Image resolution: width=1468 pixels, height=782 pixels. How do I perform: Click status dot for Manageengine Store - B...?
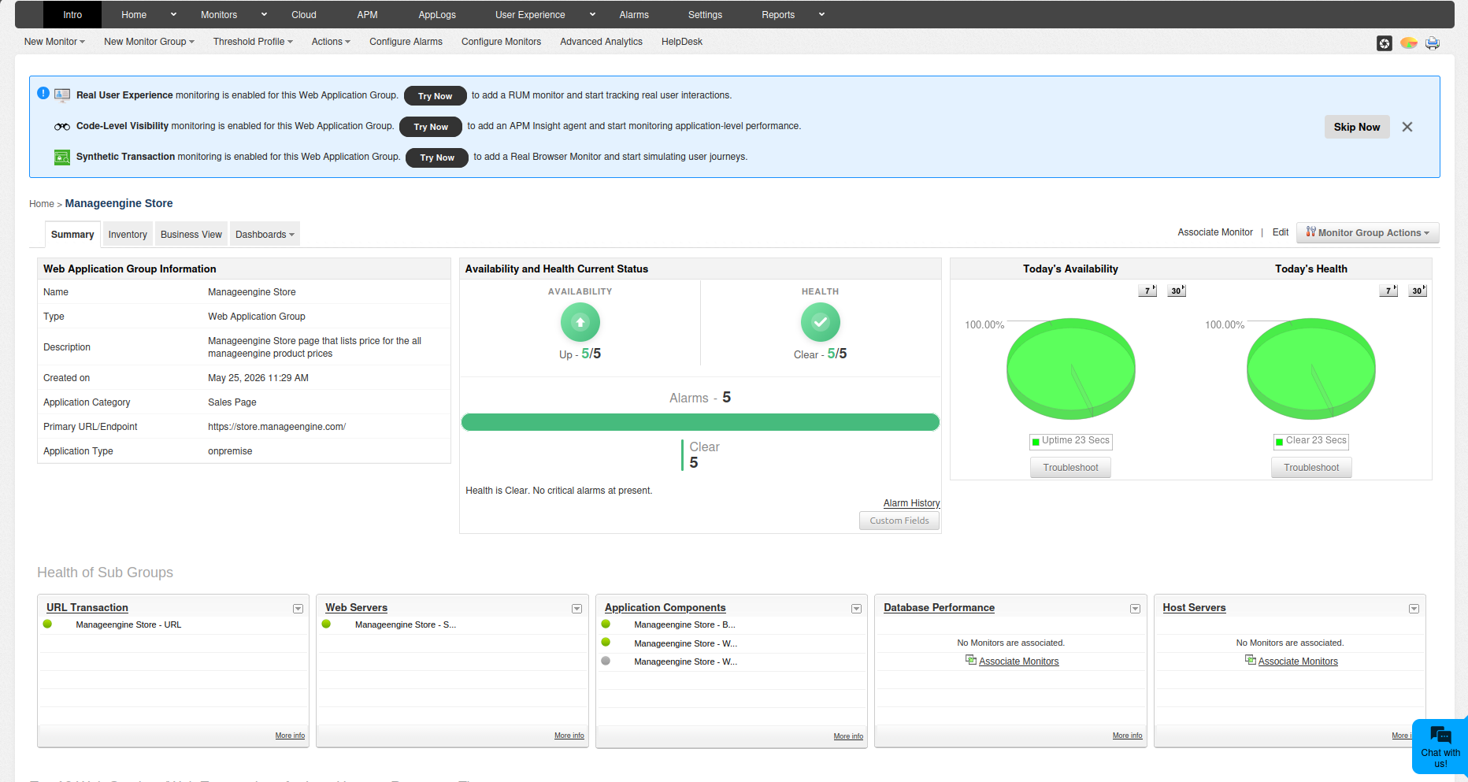(606, 624)
